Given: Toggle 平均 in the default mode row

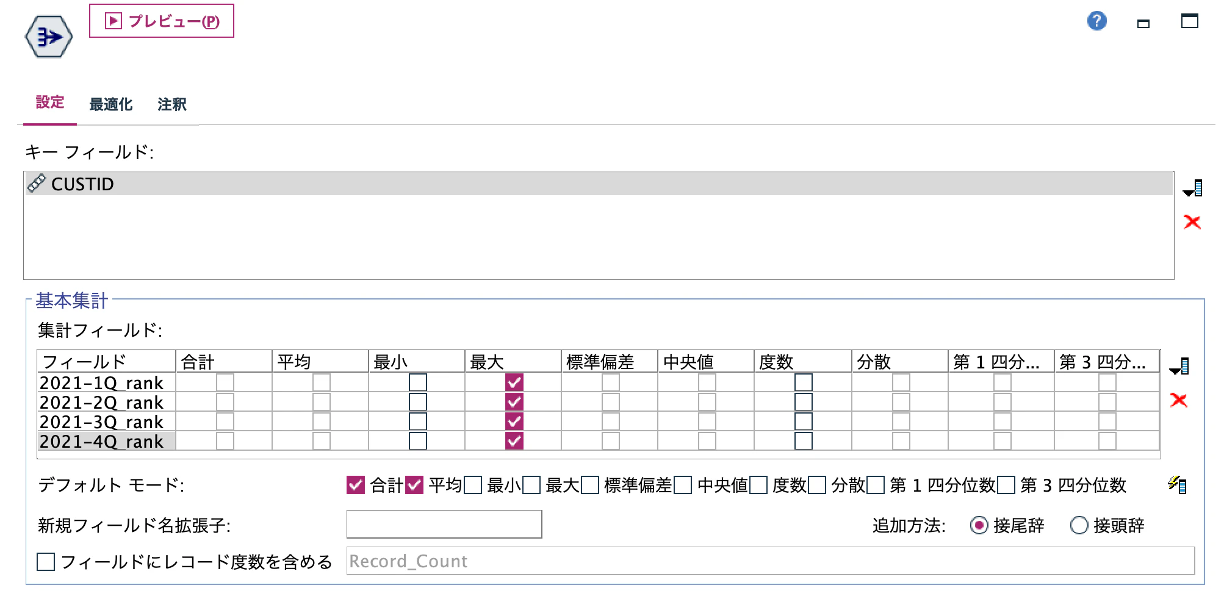Looking at the screenshot, I should (x=416, y=486).
